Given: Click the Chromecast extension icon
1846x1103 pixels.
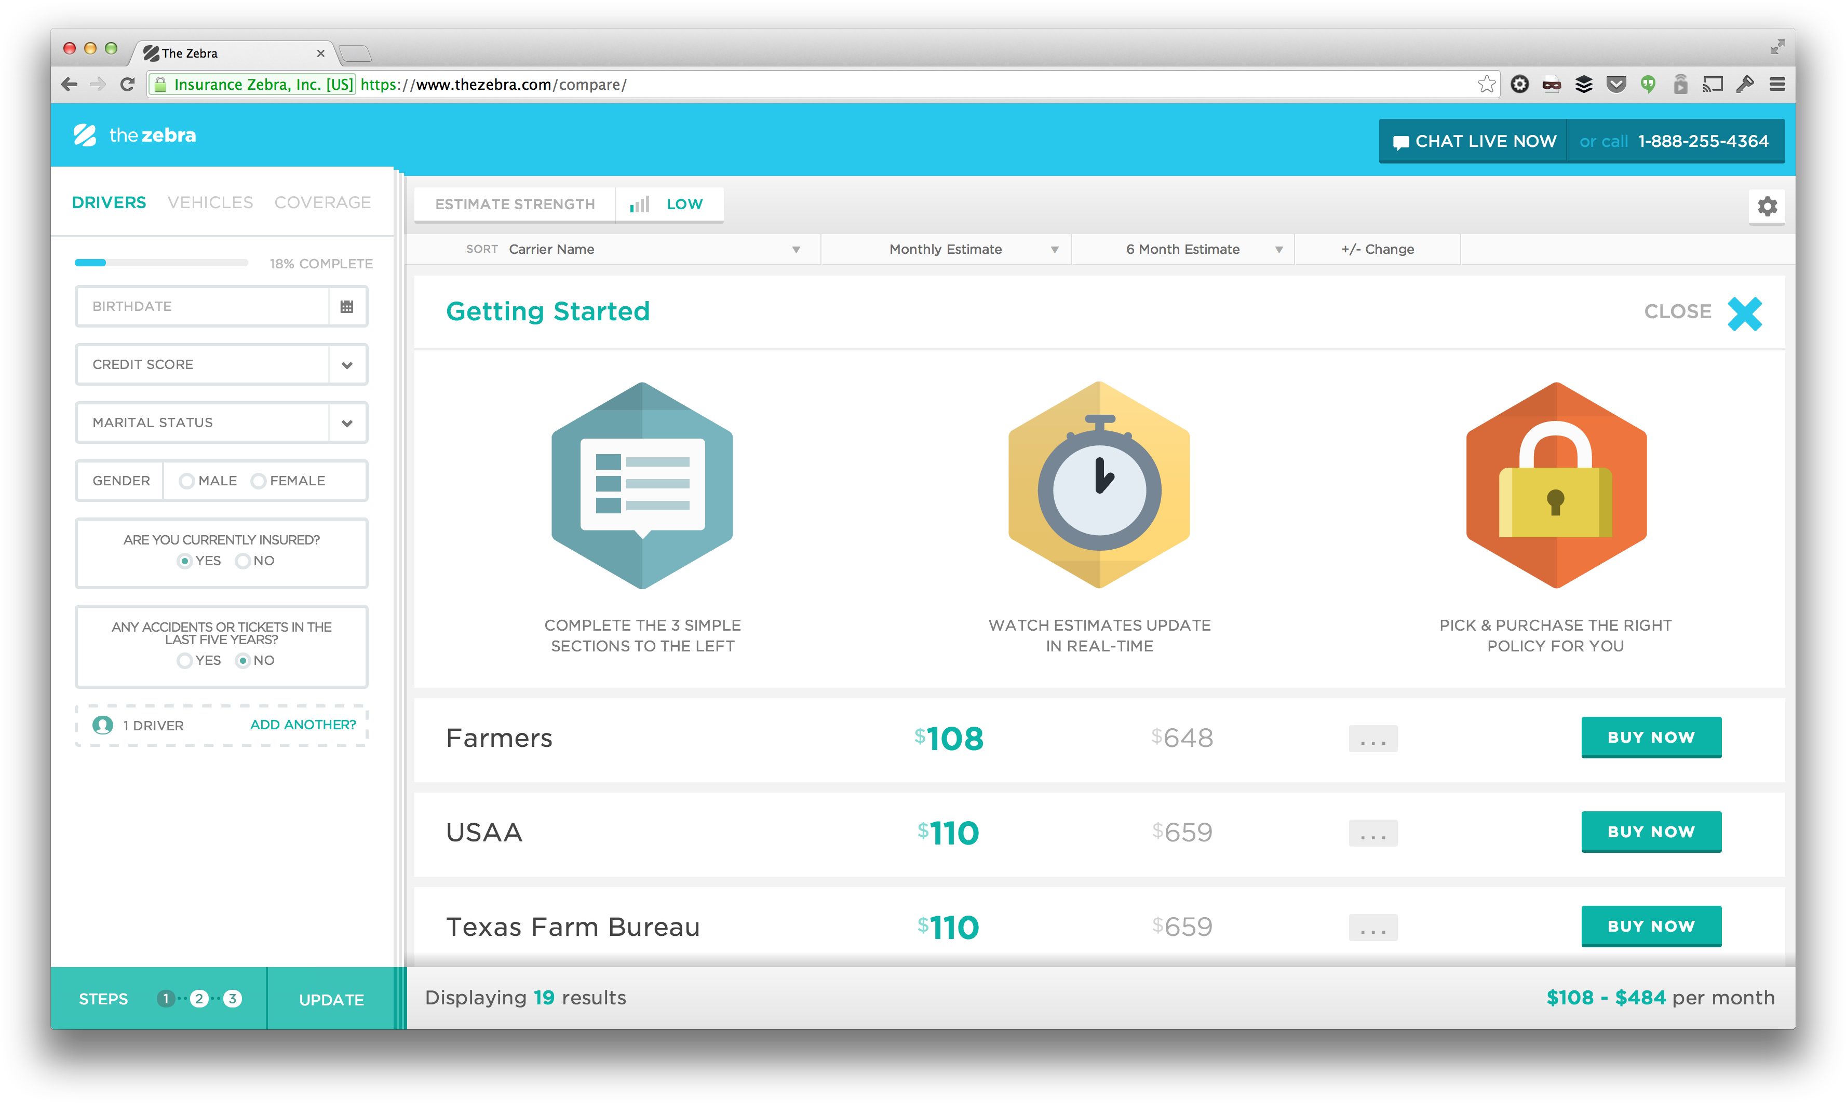Looking at the screenshot, I should 1713,85.
